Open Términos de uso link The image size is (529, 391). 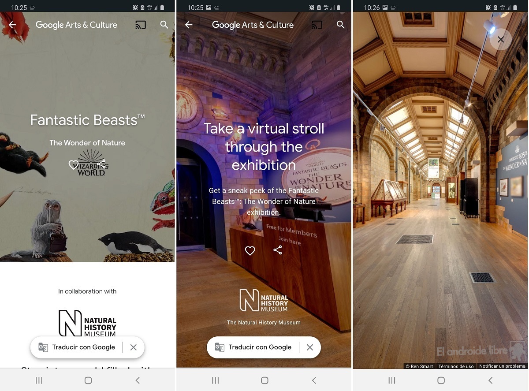(456, 366)
